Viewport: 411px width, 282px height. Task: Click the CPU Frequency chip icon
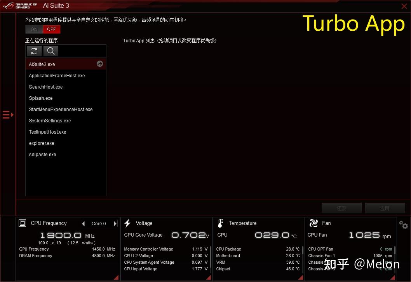22,223
